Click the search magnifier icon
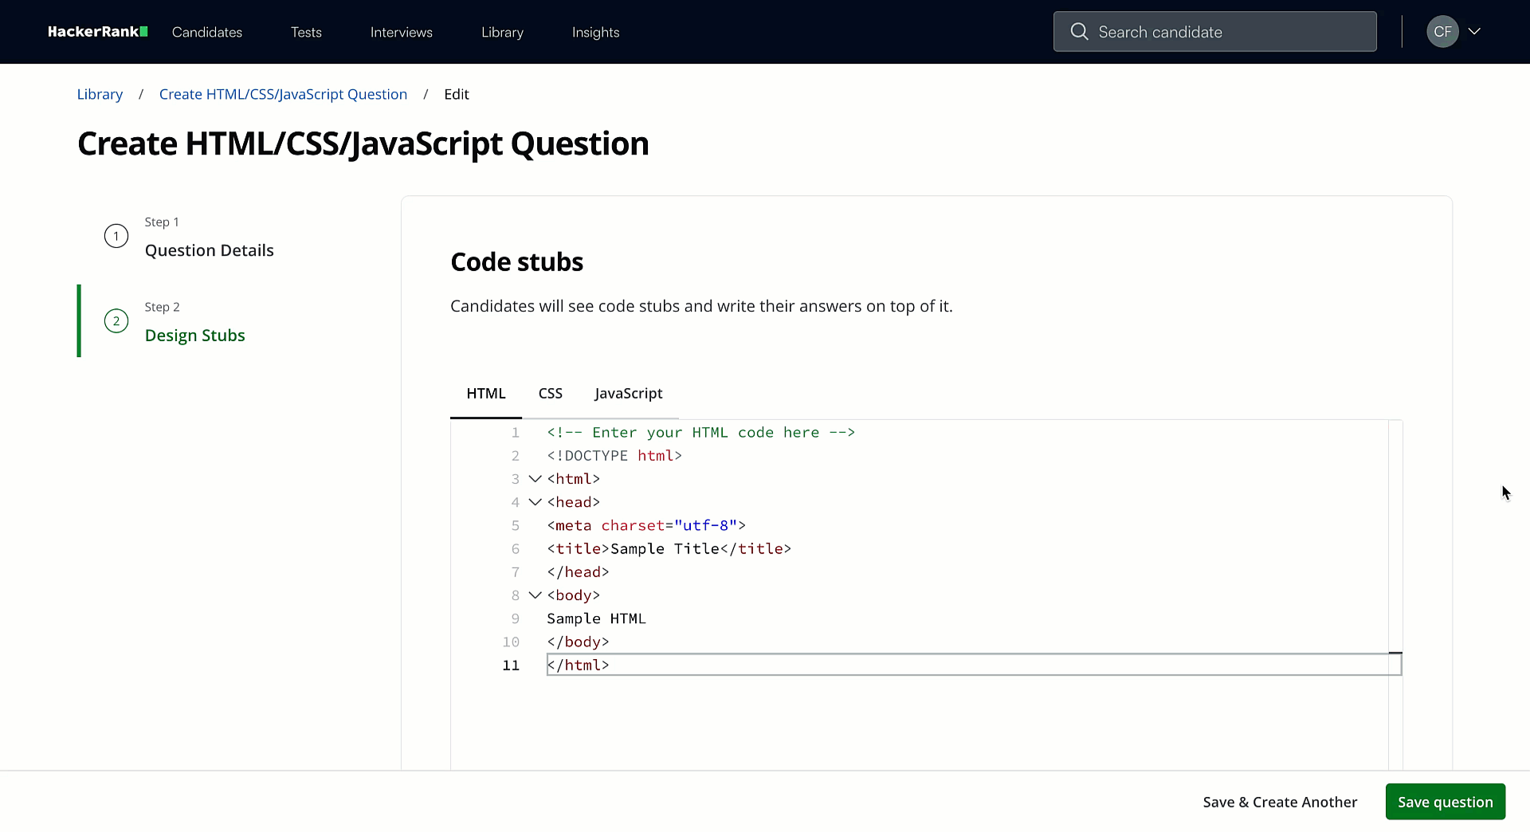 pos(1079,32)
